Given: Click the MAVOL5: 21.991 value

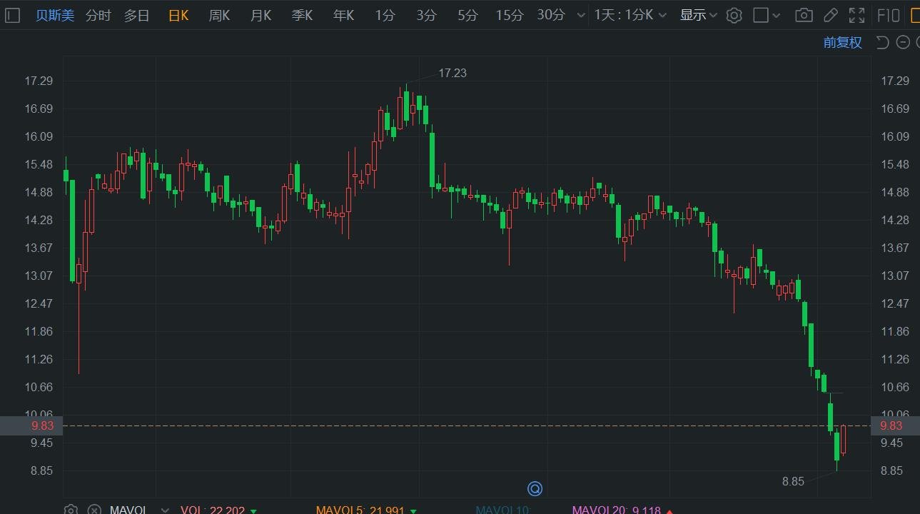Looking at the screenshot, I should (360, 510).
